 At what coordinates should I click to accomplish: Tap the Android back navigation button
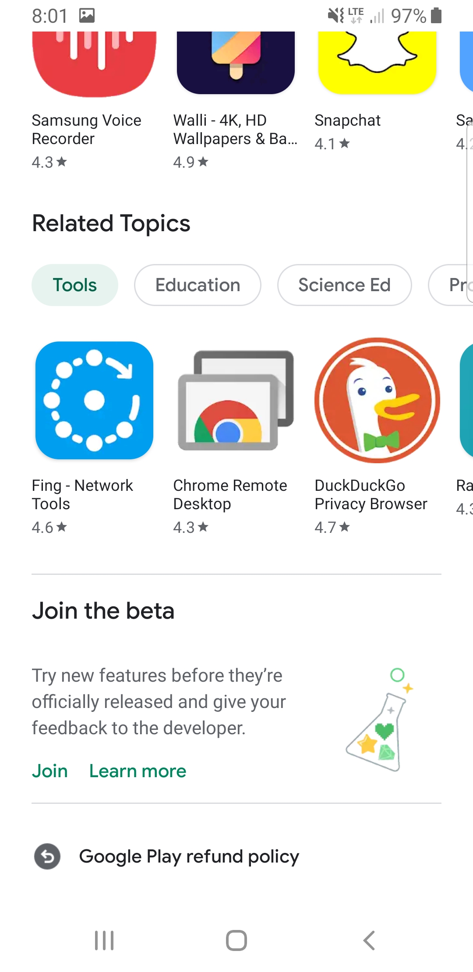pos(369,940)
